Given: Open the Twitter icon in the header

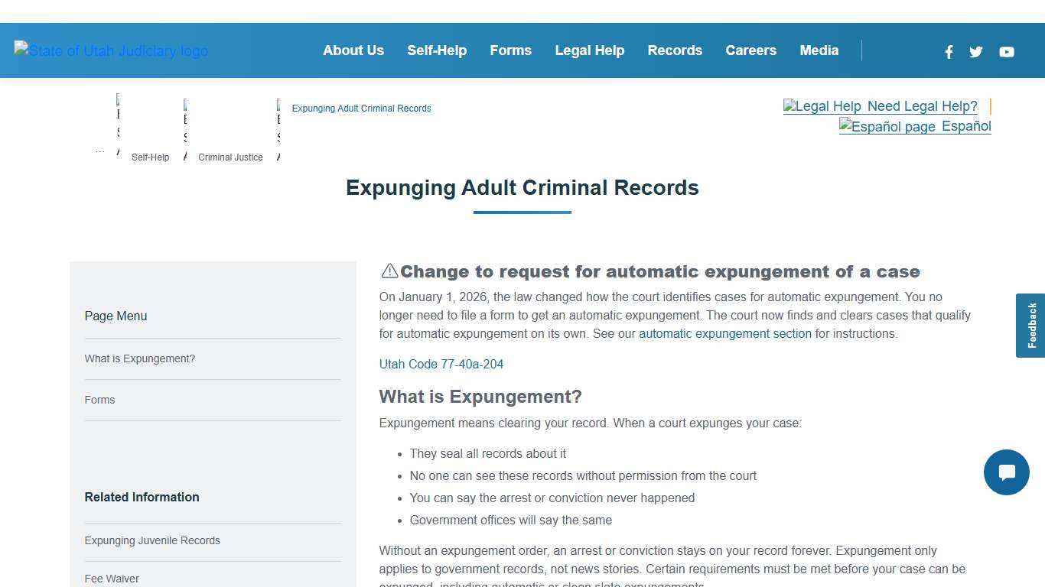Looking at the screenshot, I should point(975,52).
